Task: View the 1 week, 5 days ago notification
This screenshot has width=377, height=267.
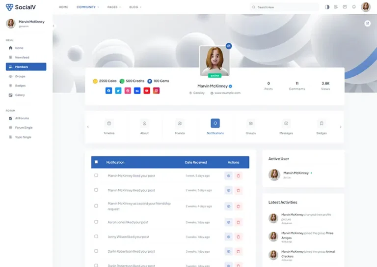Action: coord(229,176)
